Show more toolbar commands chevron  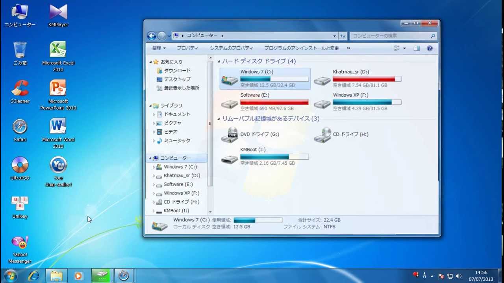348,48
